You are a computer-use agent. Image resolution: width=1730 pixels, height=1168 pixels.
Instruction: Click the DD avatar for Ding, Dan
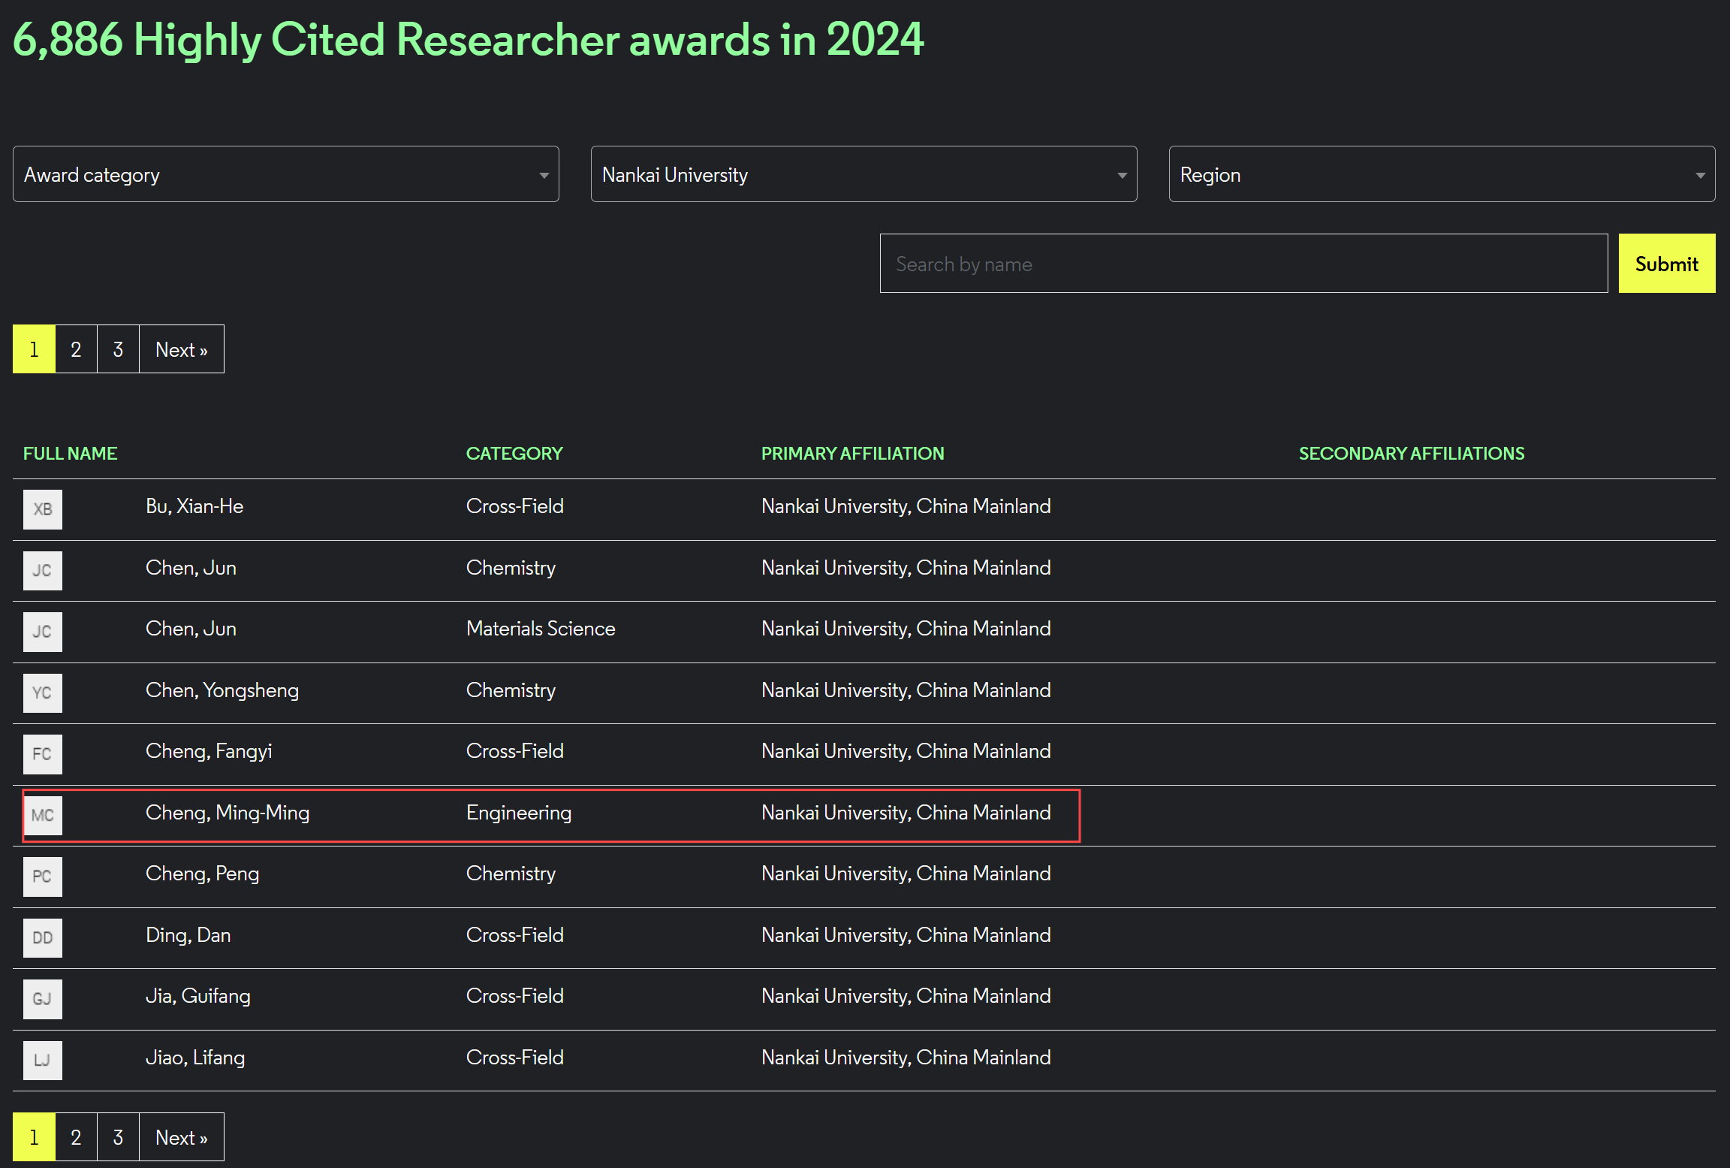[42, 937]
